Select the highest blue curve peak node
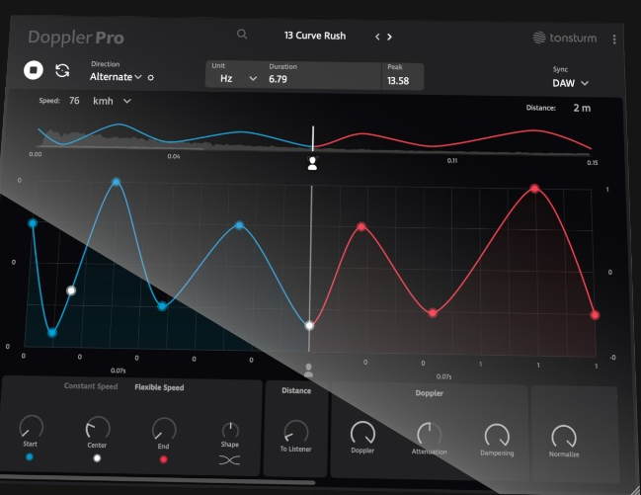 [117, 182]
